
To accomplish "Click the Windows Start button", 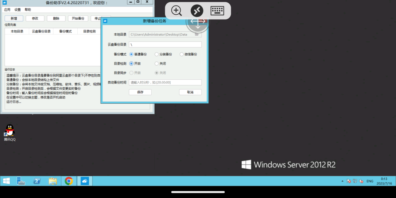I will click(7, 181).
